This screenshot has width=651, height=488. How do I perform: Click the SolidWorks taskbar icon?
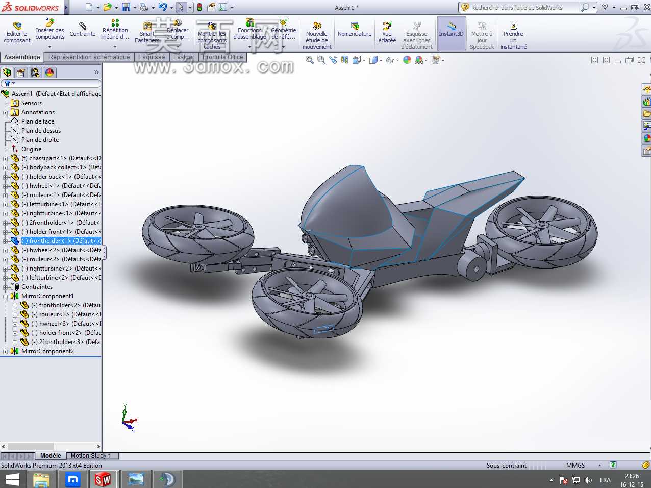click(103, 479)
